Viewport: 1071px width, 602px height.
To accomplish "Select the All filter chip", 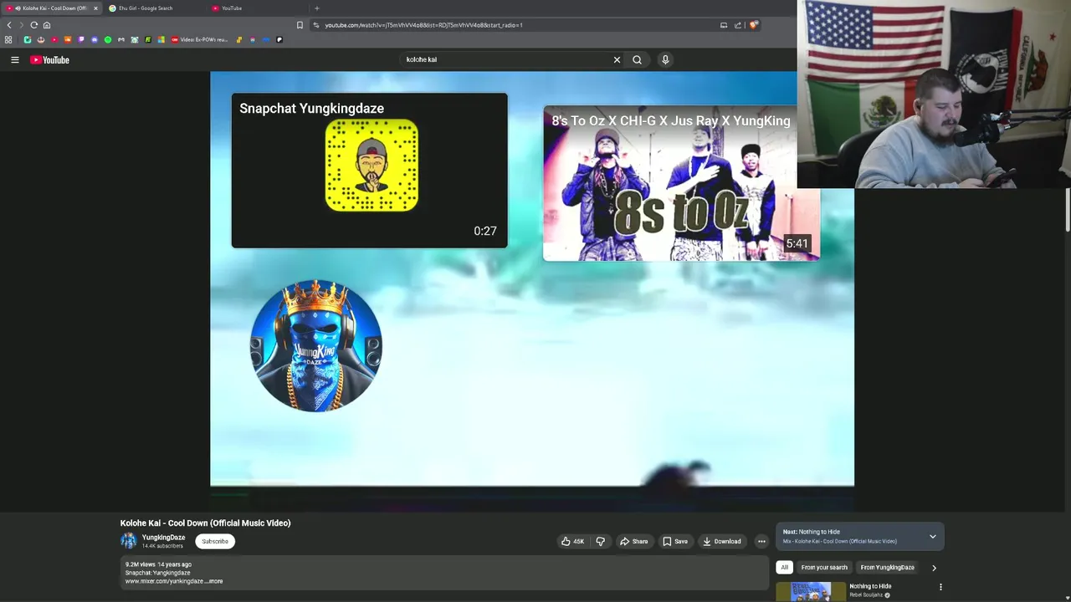I will (x=784, y=567).
